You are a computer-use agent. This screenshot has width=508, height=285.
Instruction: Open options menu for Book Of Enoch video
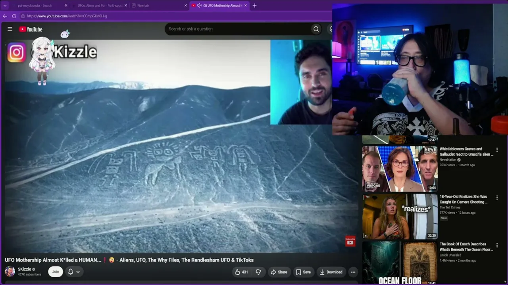(497, 245)
